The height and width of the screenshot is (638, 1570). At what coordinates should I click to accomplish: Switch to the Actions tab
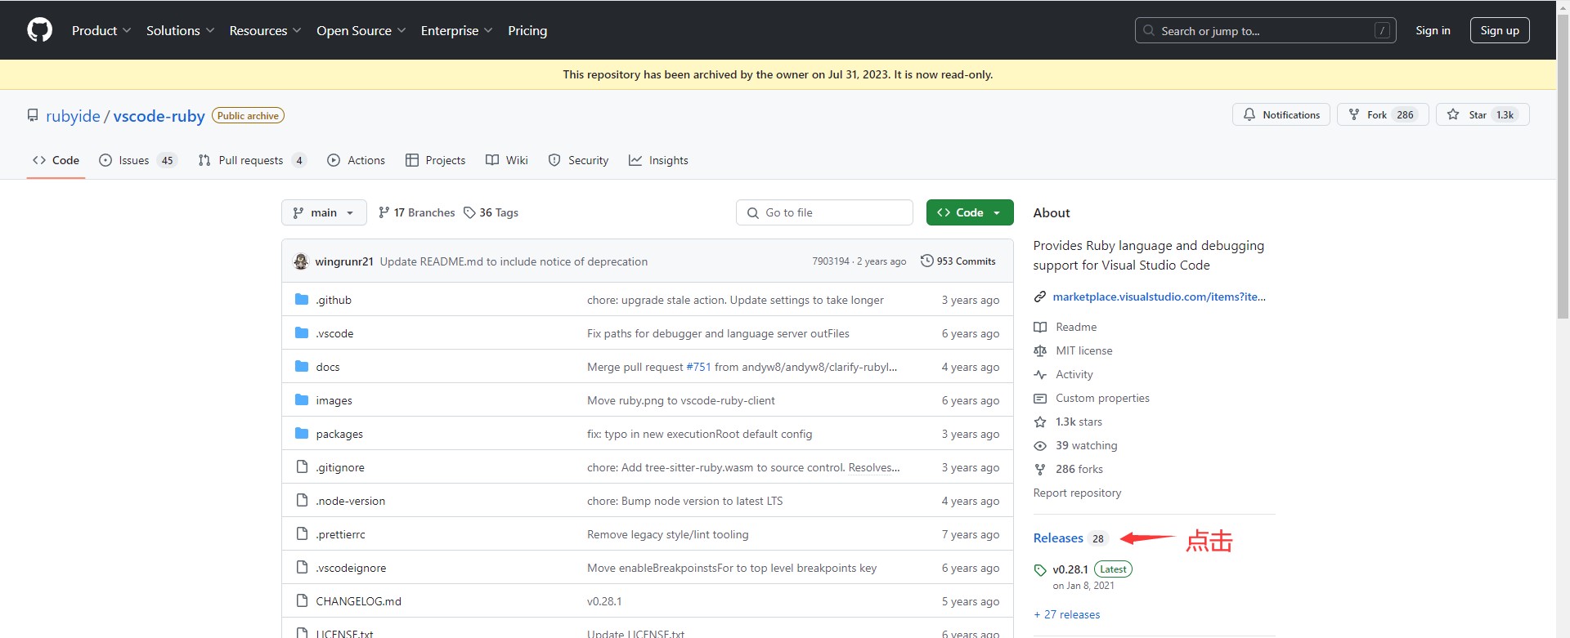[356, 160]
